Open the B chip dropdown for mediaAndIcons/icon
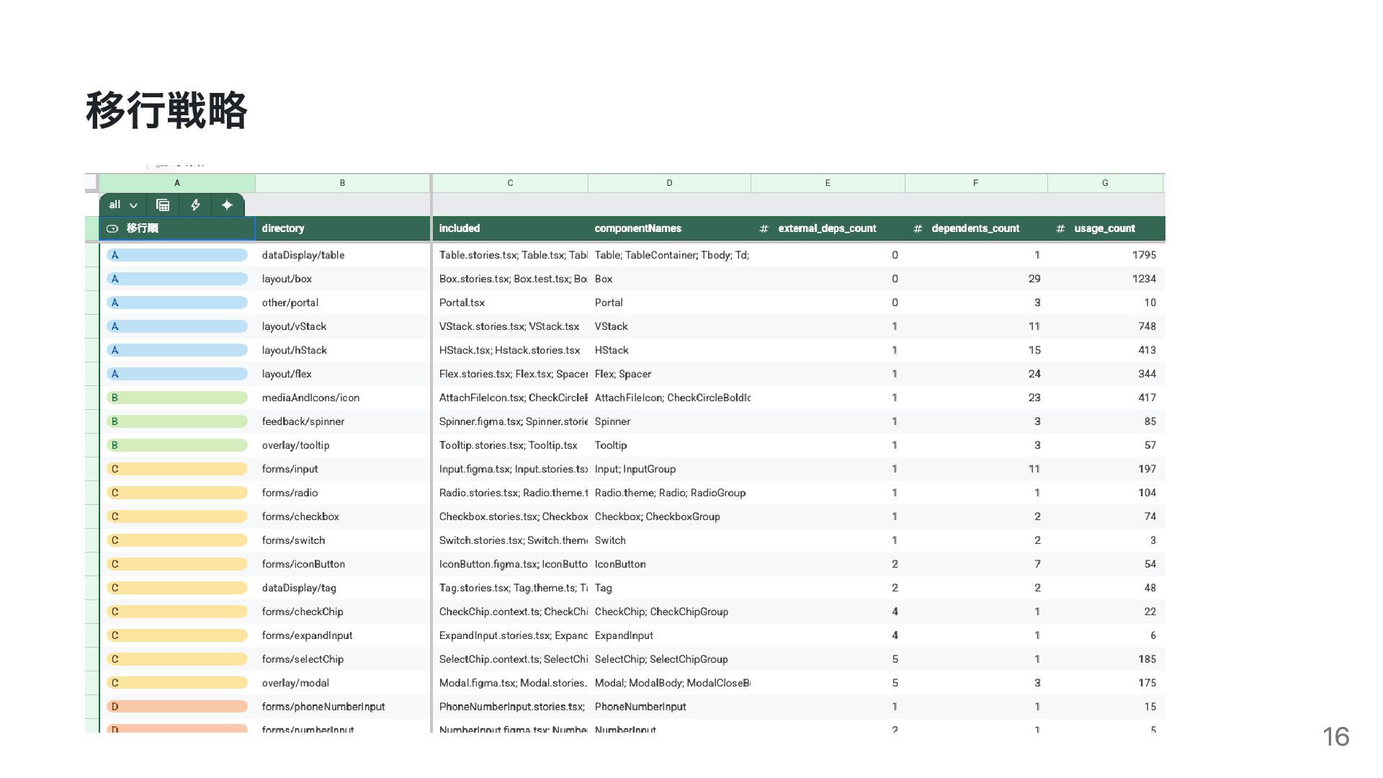 tap(176, 398)
